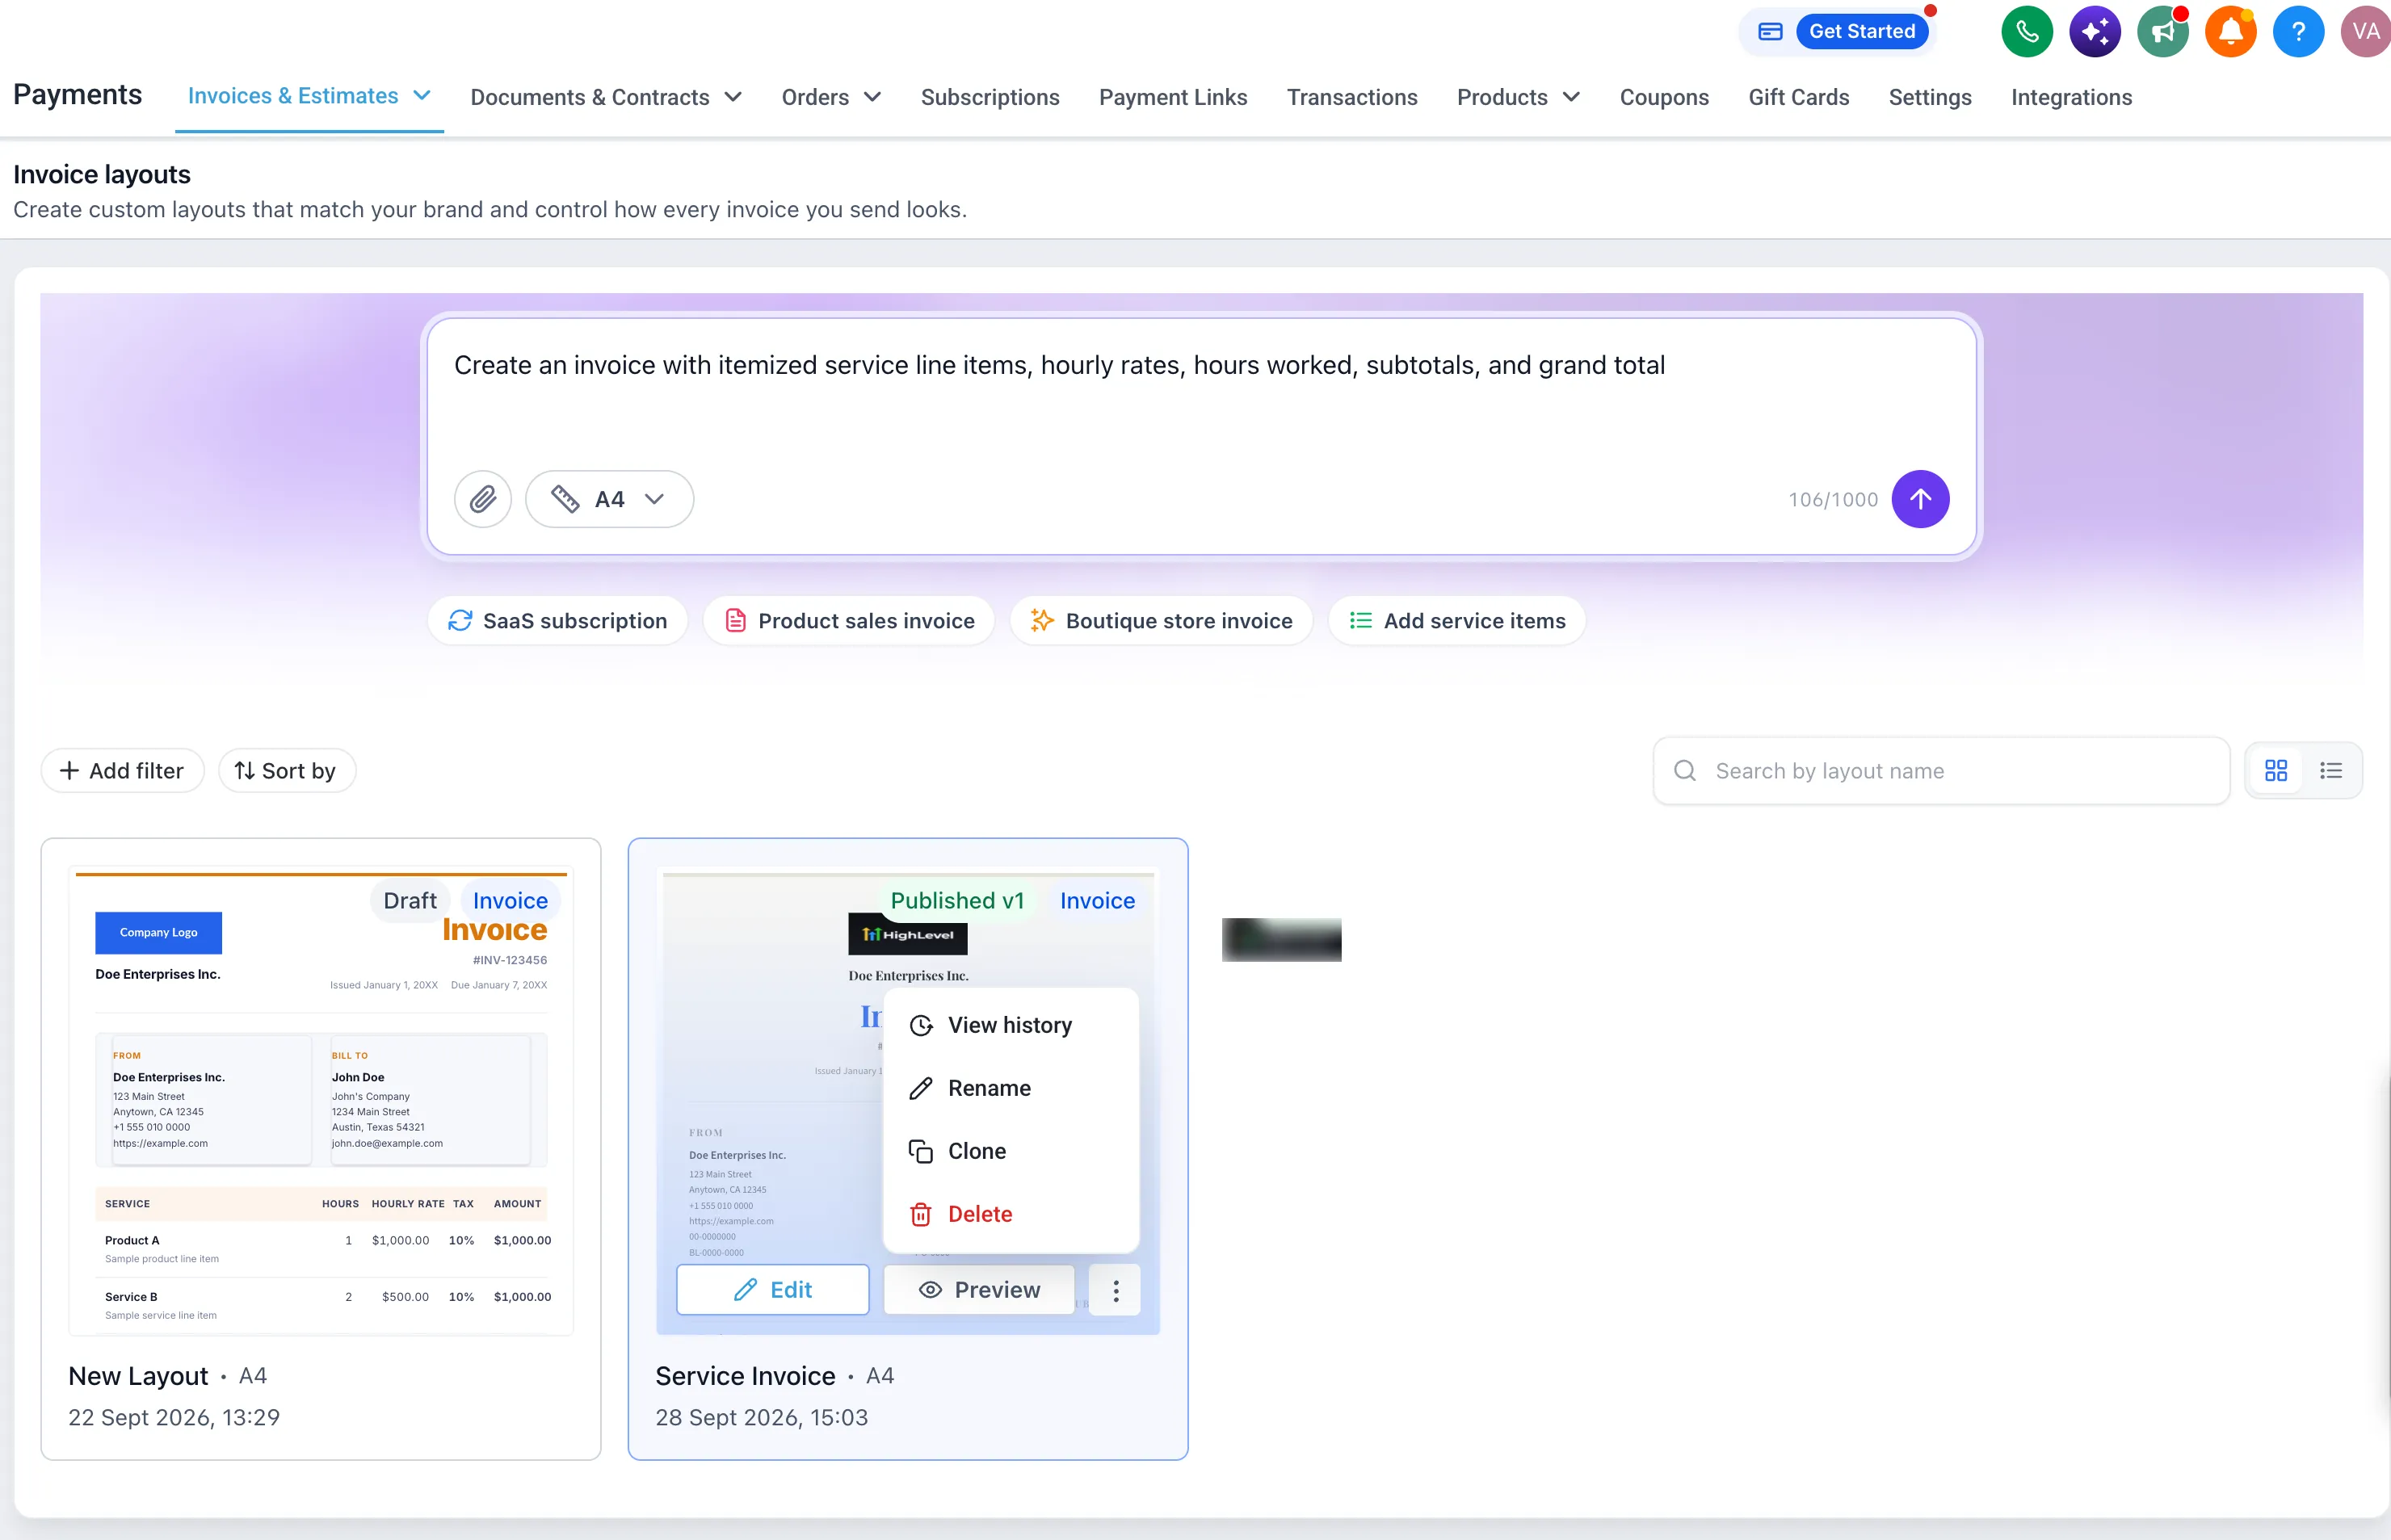Click the green phone dialer icon

tap(2026, 31)
